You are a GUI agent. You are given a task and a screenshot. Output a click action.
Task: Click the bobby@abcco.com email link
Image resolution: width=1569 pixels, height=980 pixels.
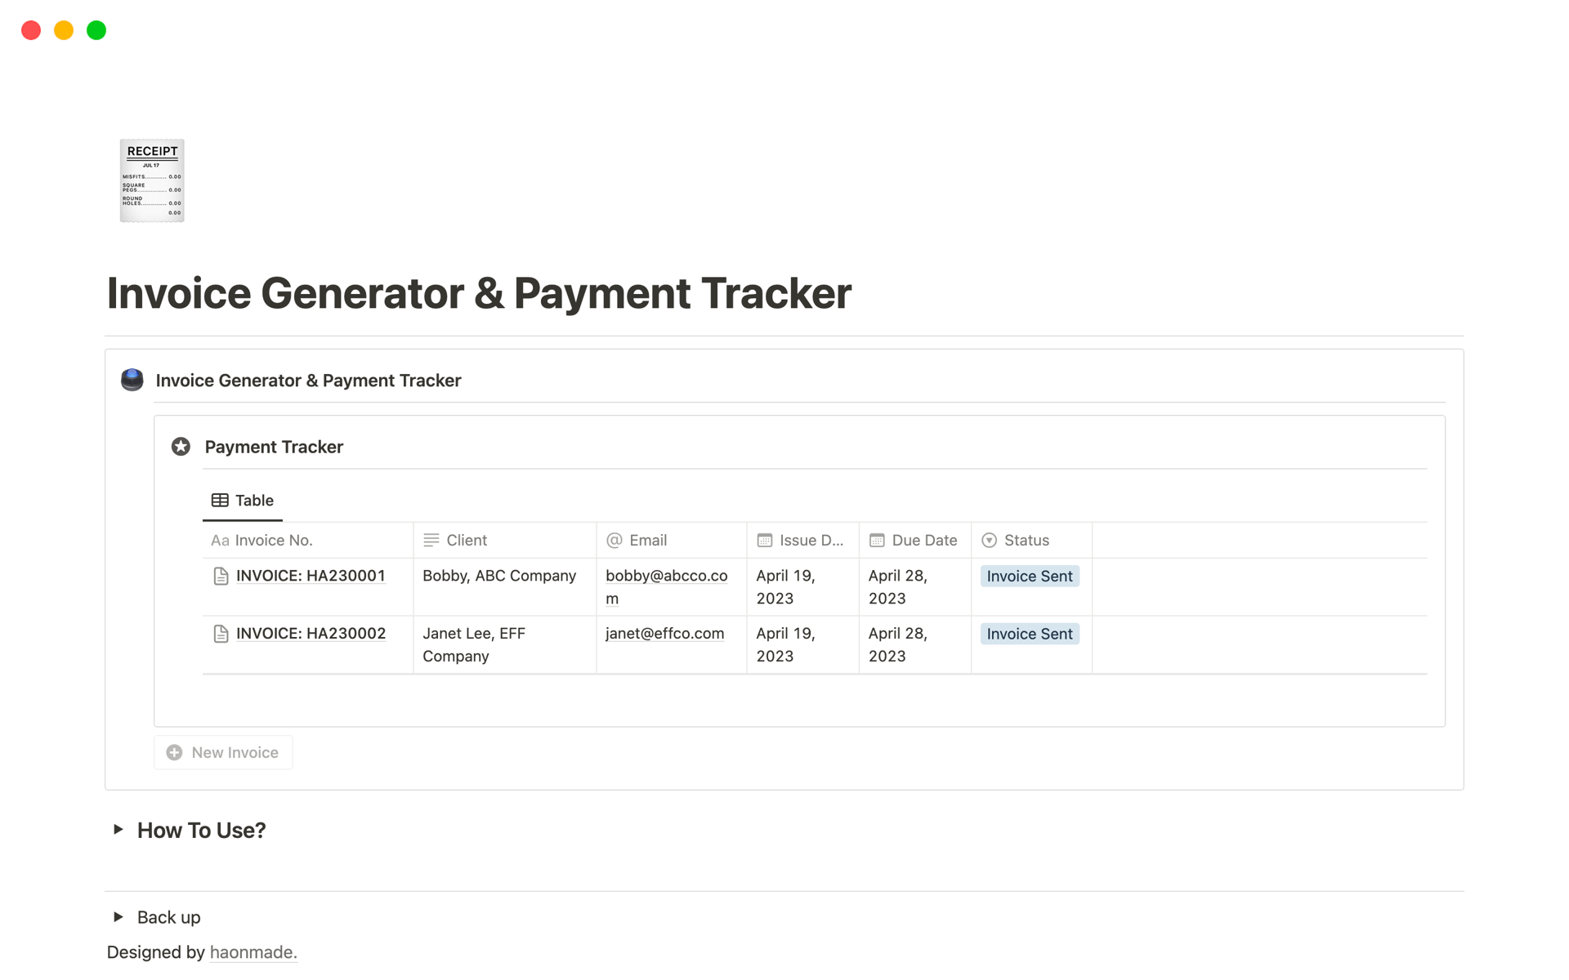pos(666,576)
